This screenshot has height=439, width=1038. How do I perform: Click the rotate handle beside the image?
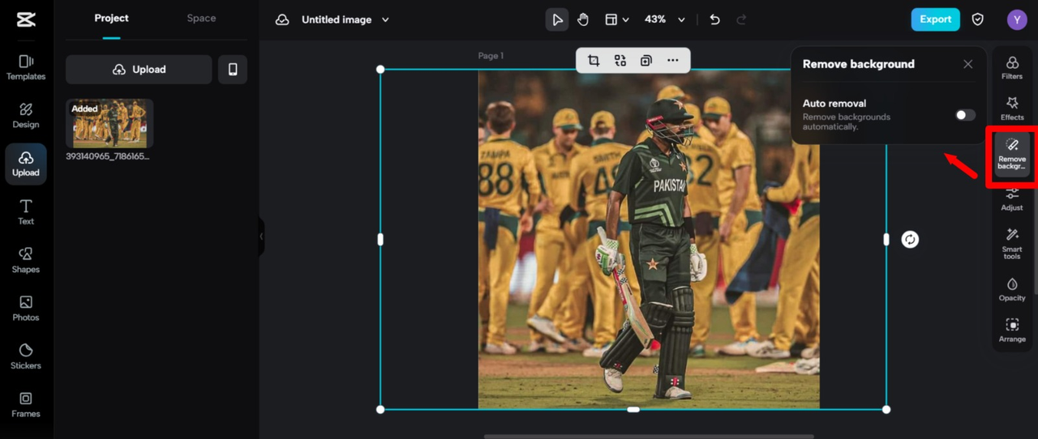tap(910, 239)
